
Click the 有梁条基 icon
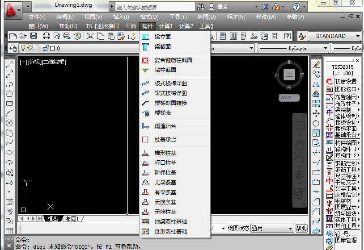click(x=145, y=192)
